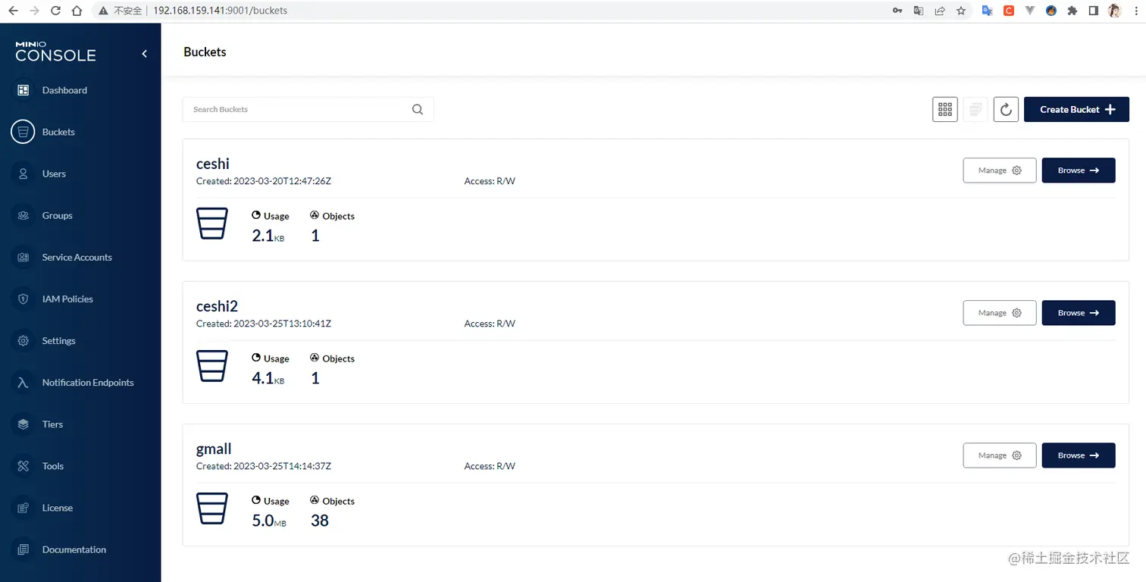This screenshot has height=582, width=1146.
Task: Open IAM Policies shield icon
Action: [x=23, y=299]
